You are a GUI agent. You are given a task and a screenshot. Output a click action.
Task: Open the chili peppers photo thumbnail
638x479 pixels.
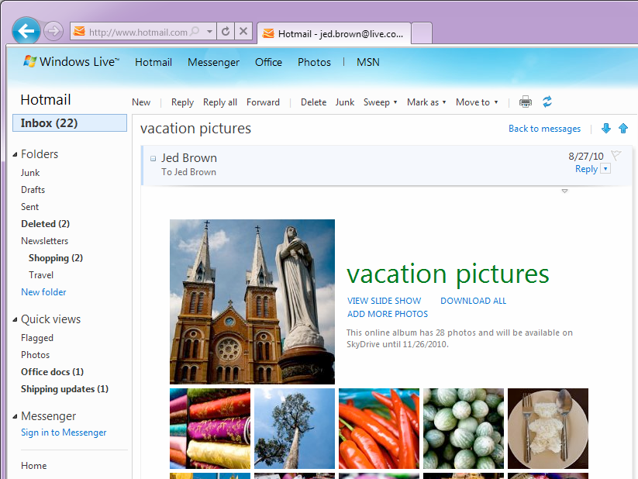pos(379,429)
